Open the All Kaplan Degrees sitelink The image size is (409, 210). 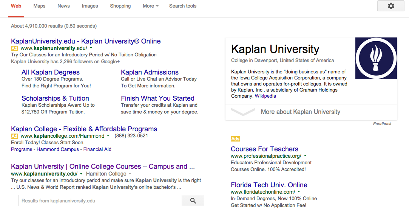51,72
